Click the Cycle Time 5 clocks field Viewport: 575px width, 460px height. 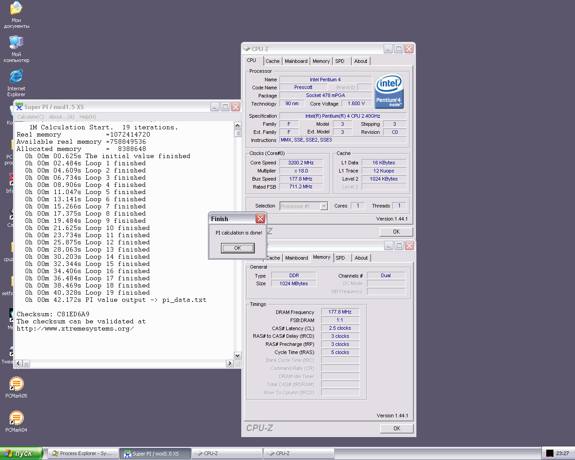pos(340,352)
